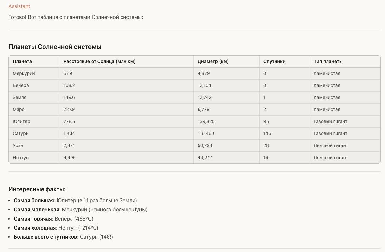Click the "Планета" column header
This screenshot has width=385, height=252.
click(x=22, y=61)
